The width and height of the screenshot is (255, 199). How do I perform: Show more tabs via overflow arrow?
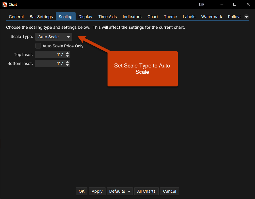click(246, 17)
